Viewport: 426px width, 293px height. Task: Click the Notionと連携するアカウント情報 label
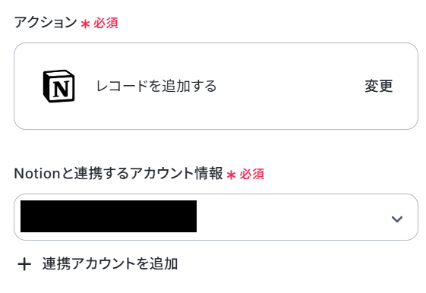[x=118, y=173]
